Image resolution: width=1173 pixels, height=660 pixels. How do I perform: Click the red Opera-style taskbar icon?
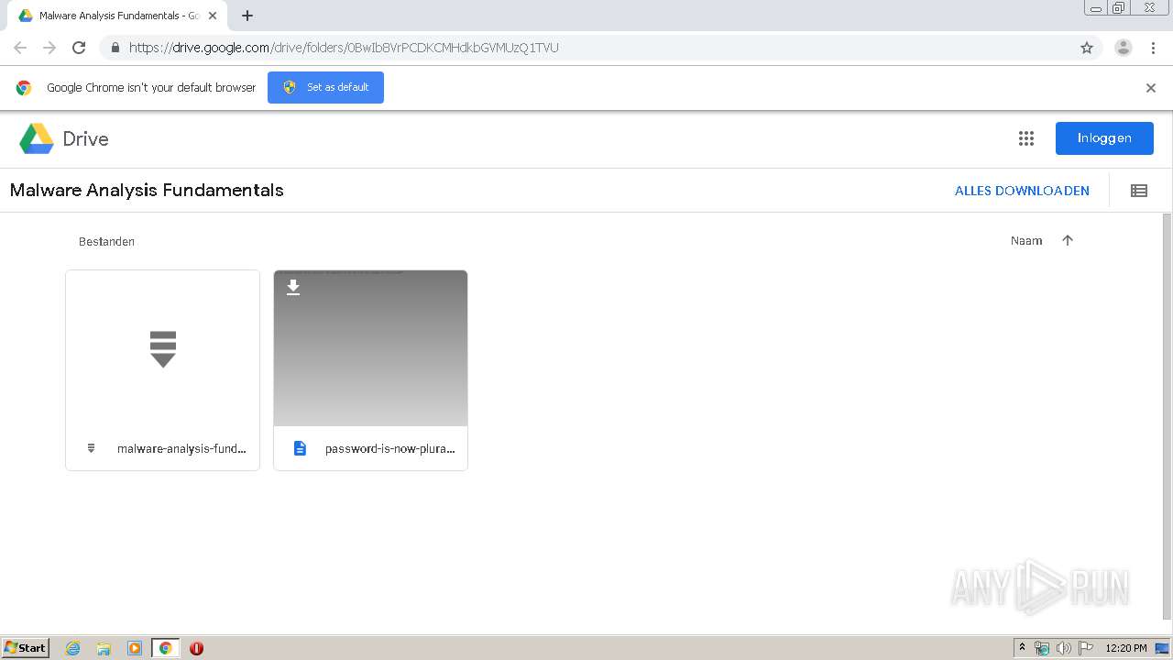click(x=196, y=648)
